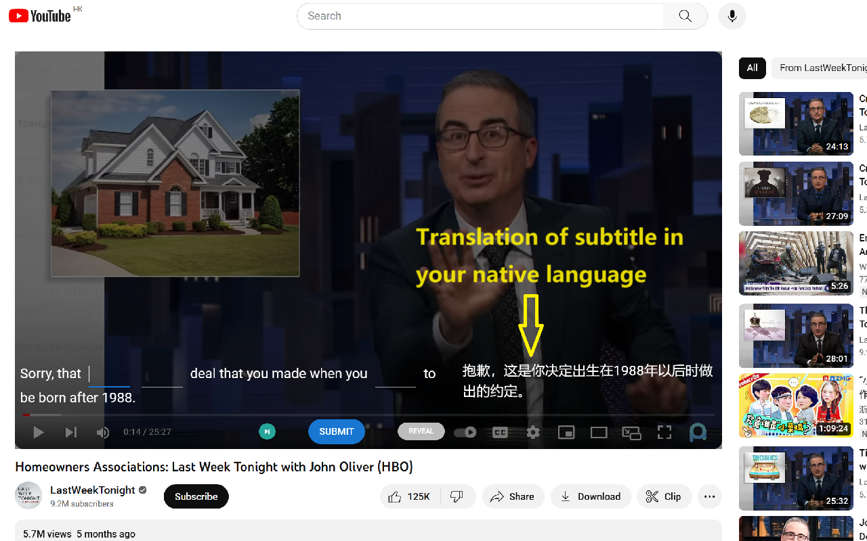Viewport: 867px width, 541px height.
Task: Play the video
Action: pos(39,432)
